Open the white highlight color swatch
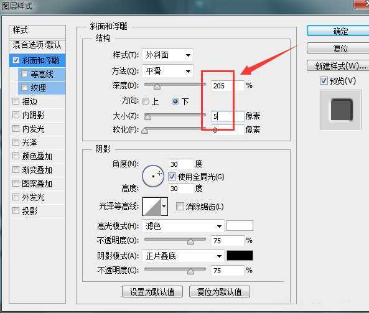The image size is (369, 313). click(240, 226)
